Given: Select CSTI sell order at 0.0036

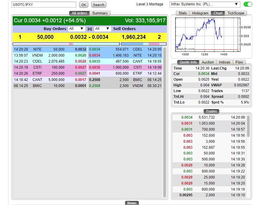Looking at the screenshot, I should (x=125, y=67).
